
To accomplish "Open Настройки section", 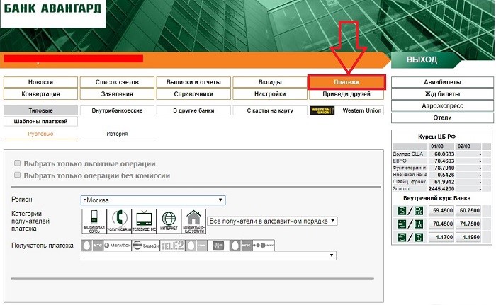I will (270, 94).
